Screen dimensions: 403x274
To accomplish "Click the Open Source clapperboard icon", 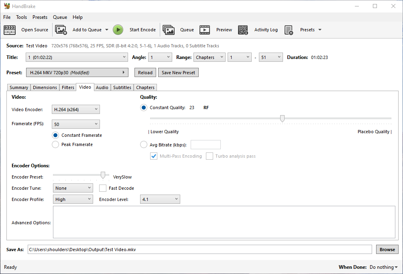I will tap(10, 30).
